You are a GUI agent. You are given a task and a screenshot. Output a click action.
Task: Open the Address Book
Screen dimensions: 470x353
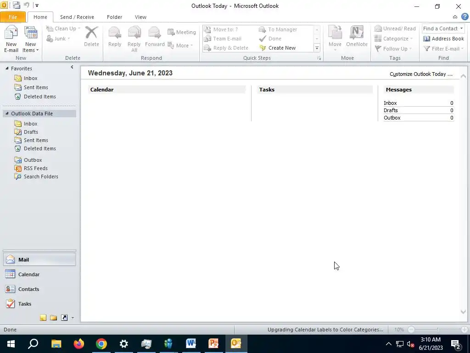point(443,39)
